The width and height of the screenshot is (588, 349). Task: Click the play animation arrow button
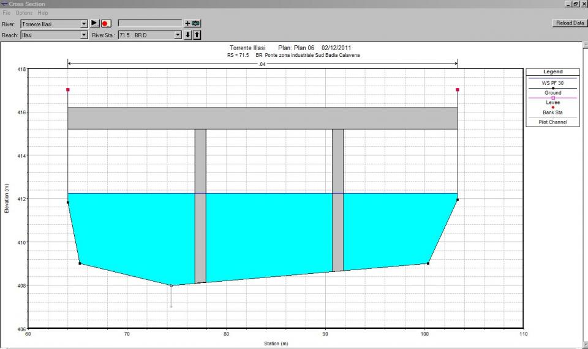click(95, 23)
